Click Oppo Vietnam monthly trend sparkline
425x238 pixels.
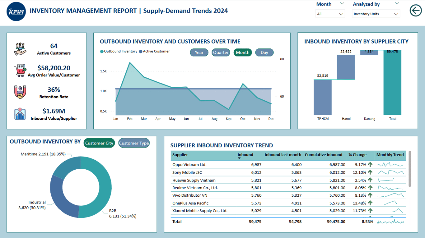pos(390,164)
